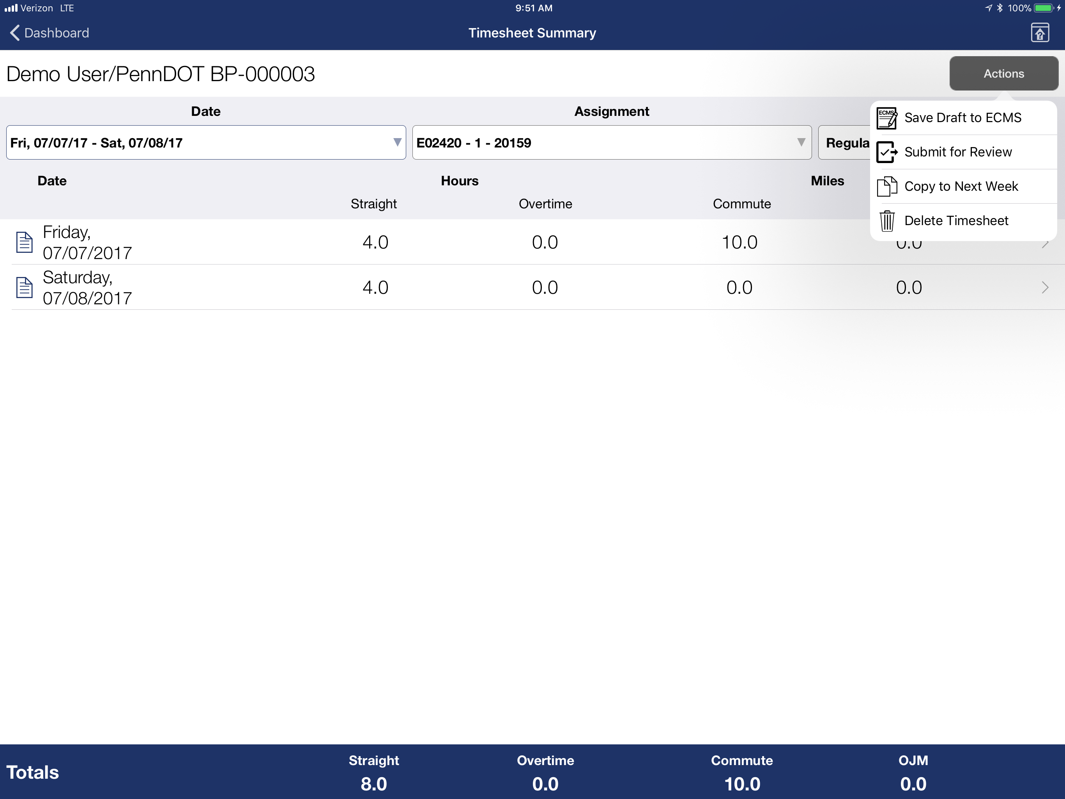Go back to Dashboard

tap(50, 33)
